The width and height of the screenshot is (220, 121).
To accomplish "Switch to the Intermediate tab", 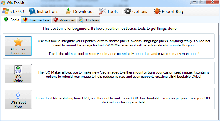I will tap(36, 20).
